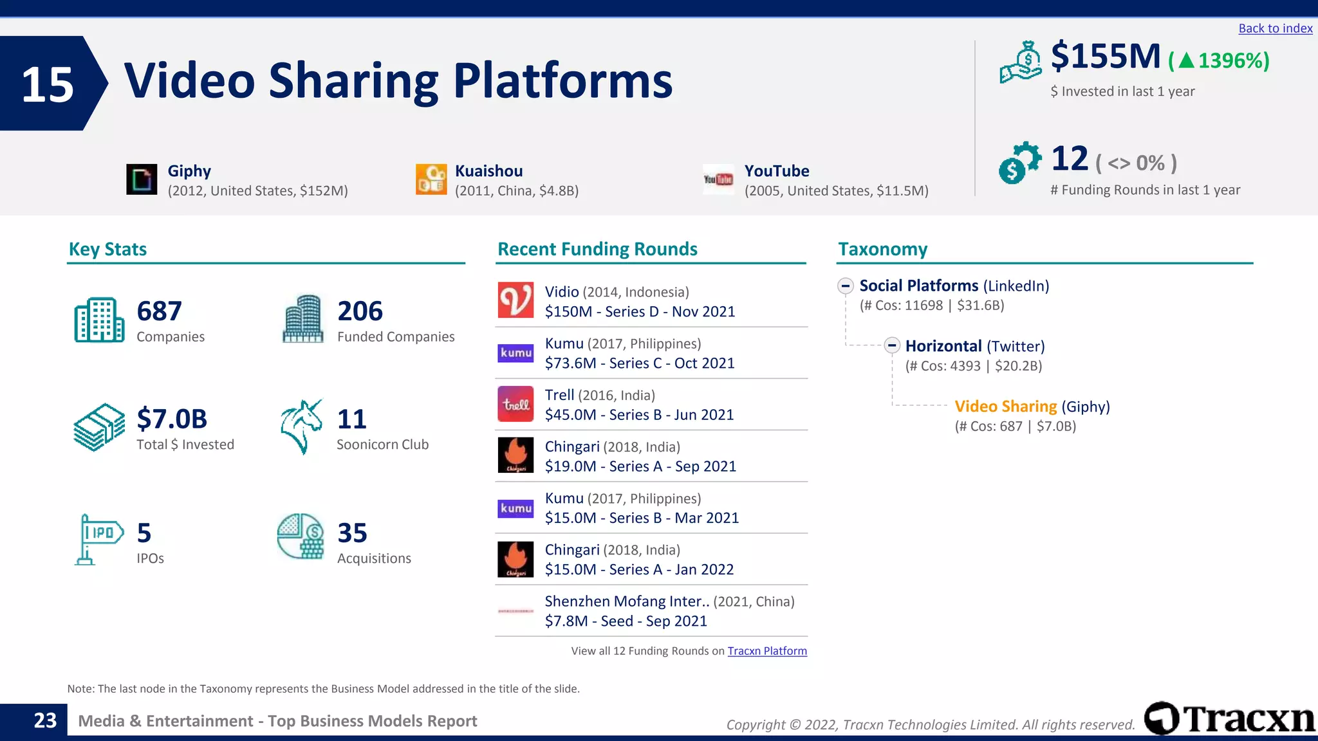Click the Soonicorn Club unicorn icon
The image size is (1318, 741).
click(301, 427)
